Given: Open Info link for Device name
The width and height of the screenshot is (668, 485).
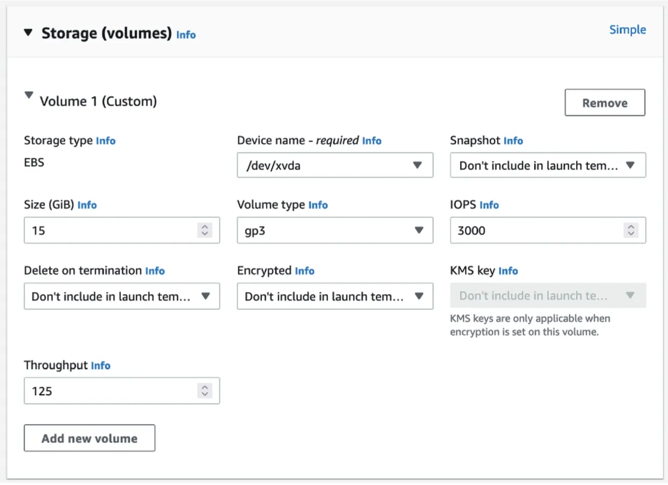Looking at the screenshot, I should click(372, 141).
